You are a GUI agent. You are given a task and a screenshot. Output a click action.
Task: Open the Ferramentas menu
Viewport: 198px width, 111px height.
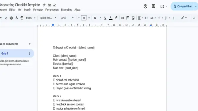52,10
